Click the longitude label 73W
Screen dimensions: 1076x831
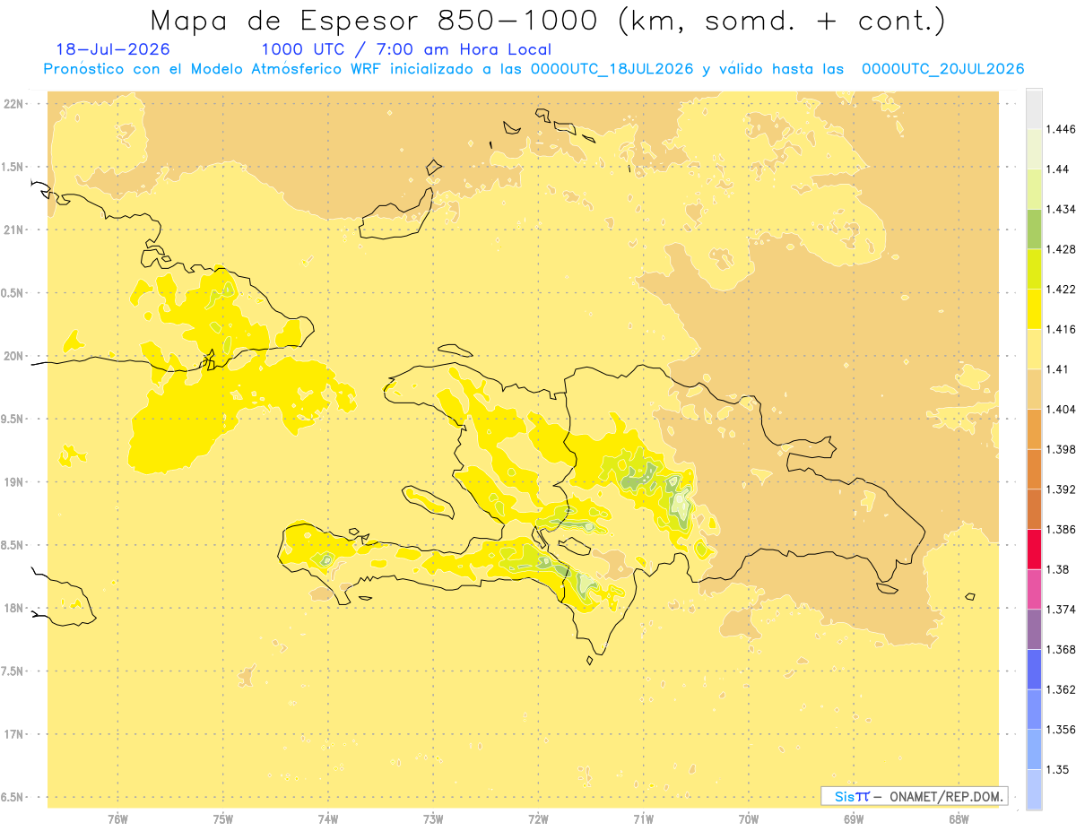433,819
